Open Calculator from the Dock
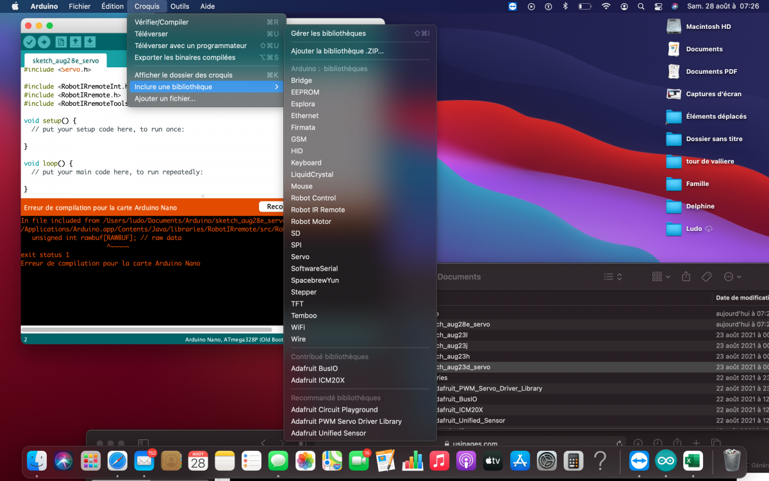Viewport: 769px width, 481px height. tap(573, 460)
